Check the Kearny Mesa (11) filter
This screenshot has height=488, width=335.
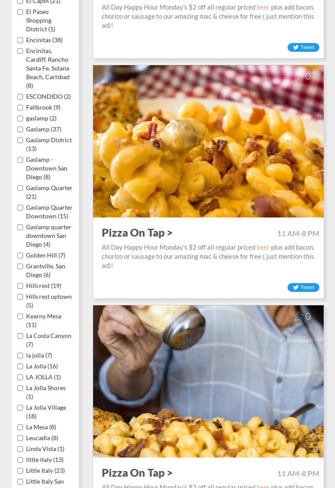[20, 317]
